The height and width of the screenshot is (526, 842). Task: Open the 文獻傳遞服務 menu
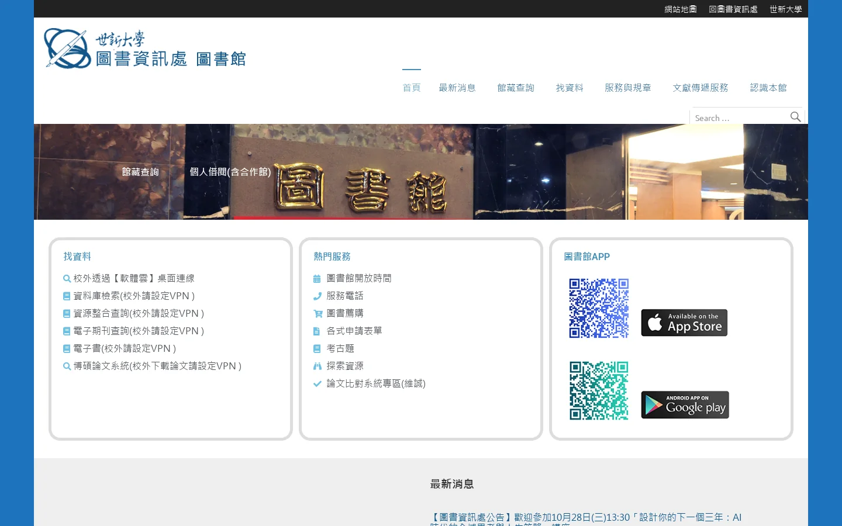pyautogui.click(x=700, y=88)
